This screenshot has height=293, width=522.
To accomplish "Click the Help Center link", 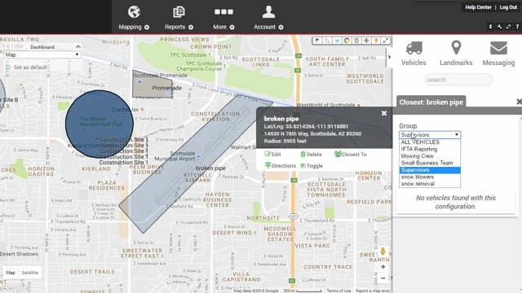I will click(x=478, y=7).
